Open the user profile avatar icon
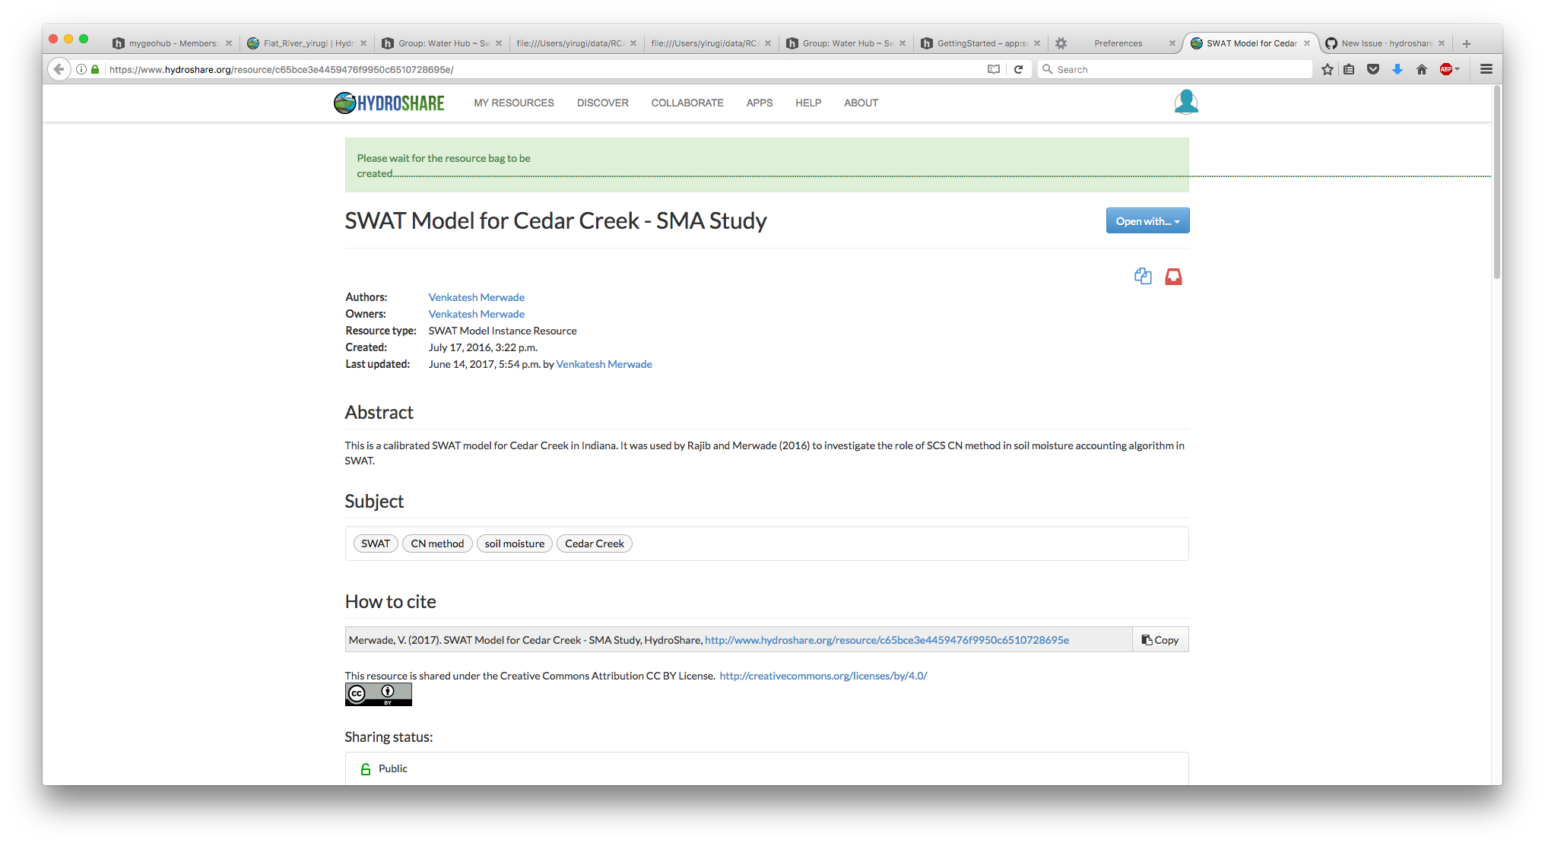Viewport: 1545px width, 846px height. click(1185, 101)
